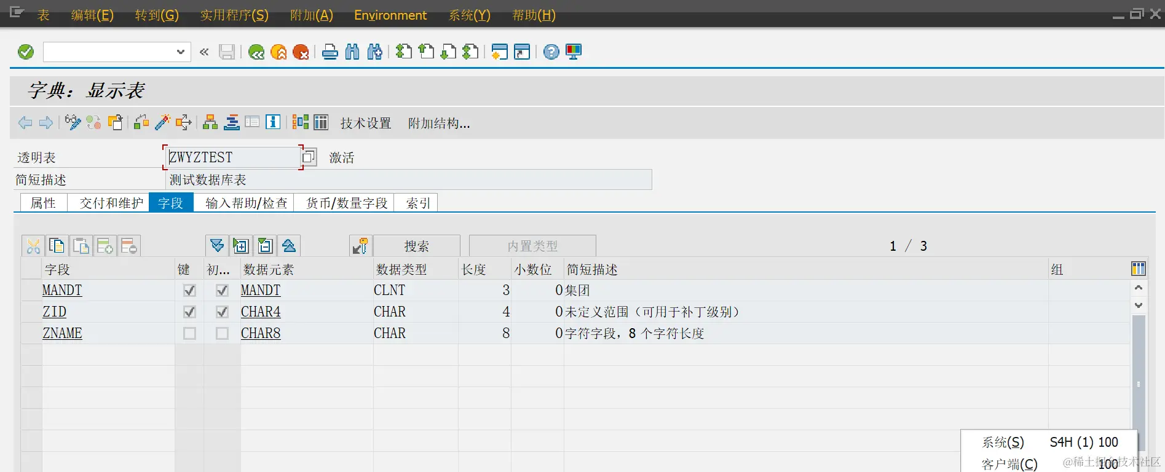Click the Activate magic wand icon
Image resolution: width=1165 pixels, height=472 pixels.
162,122
